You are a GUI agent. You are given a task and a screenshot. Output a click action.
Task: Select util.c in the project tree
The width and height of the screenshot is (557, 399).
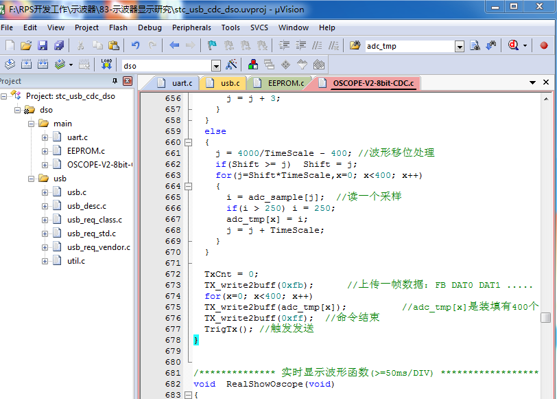[76, 261]
